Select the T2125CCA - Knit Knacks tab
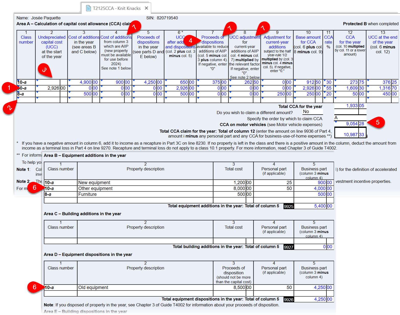 [116, 8]
